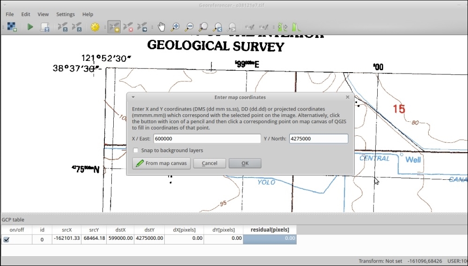Activate the Pan hand tool
Viewport: 468px width, 266px height.
(161, 27)
